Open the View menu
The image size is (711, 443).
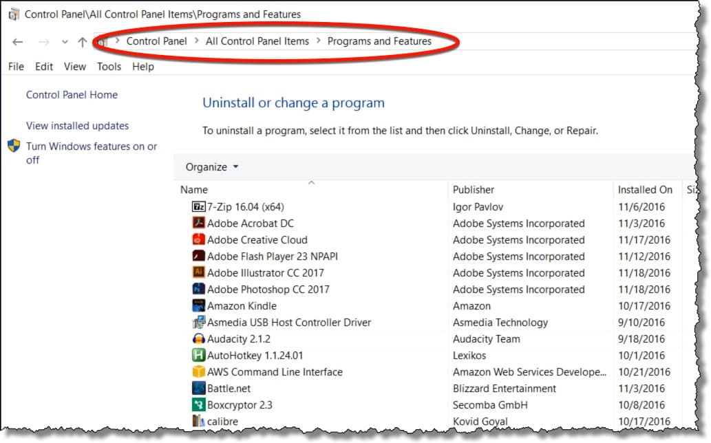(75, 67)
